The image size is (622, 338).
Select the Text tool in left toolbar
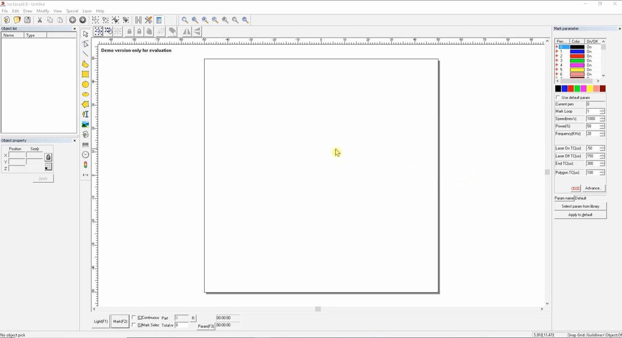(x=85, y=114)
